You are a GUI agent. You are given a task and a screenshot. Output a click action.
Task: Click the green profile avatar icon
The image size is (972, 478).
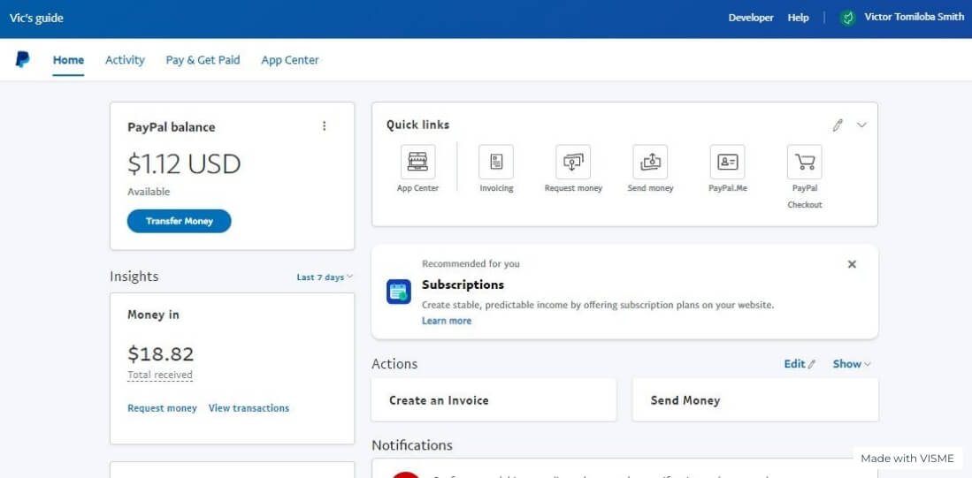(x=847, y=18)
